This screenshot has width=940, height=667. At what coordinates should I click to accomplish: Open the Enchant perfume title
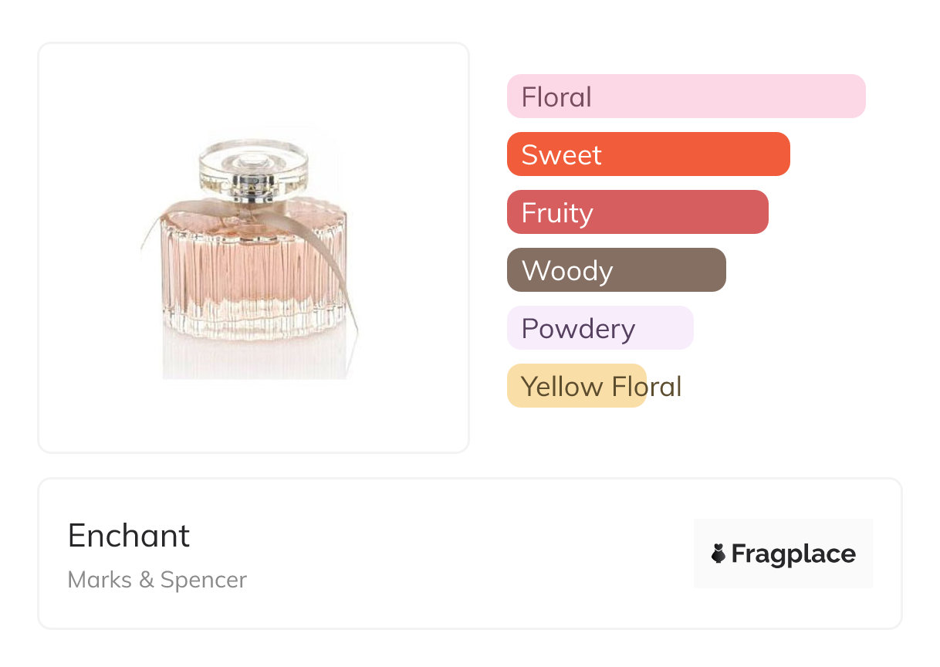(x=129, y=536)
